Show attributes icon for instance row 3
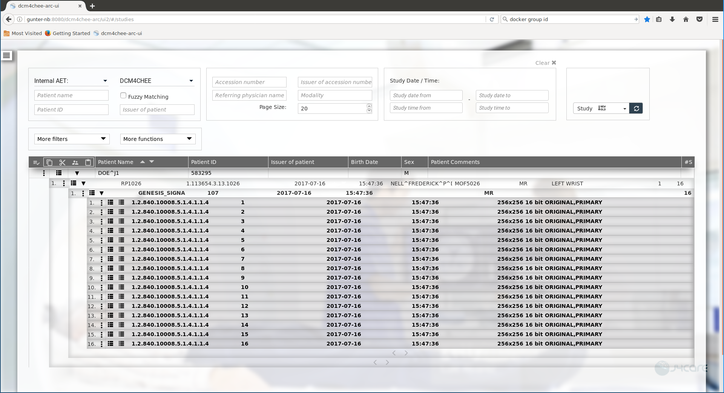724x393 pixels. [x=110, y=221]
